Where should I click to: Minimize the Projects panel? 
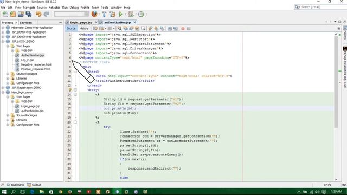[x=60, y=23]
